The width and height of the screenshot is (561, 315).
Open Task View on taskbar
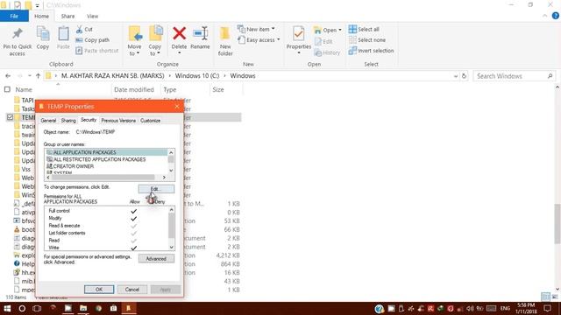click(37, 308)
